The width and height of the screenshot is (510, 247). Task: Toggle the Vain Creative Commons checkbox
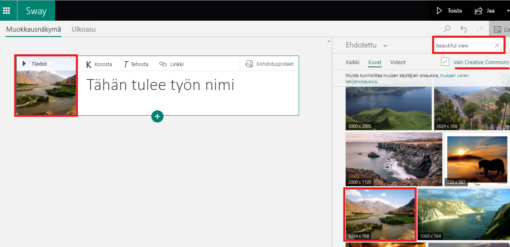pyautogui.click(x=445, y=62)
